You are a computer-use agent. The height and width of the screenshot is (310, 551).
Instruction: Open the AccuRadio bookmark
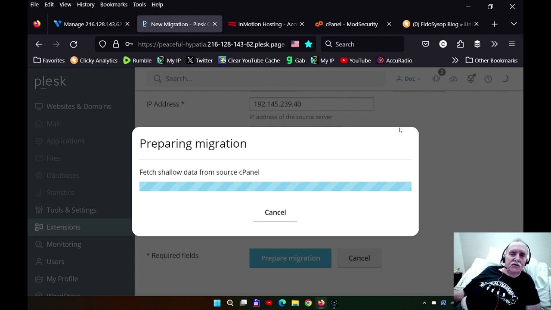tap(394, 60)
